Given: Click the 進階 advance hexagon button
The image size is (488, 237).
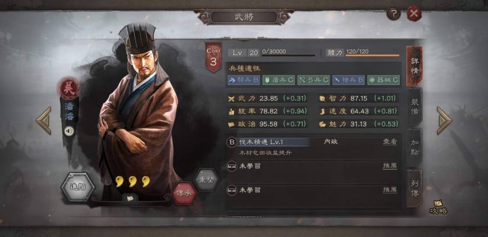Looking at the screenshot, I should (x=78, y=187).
